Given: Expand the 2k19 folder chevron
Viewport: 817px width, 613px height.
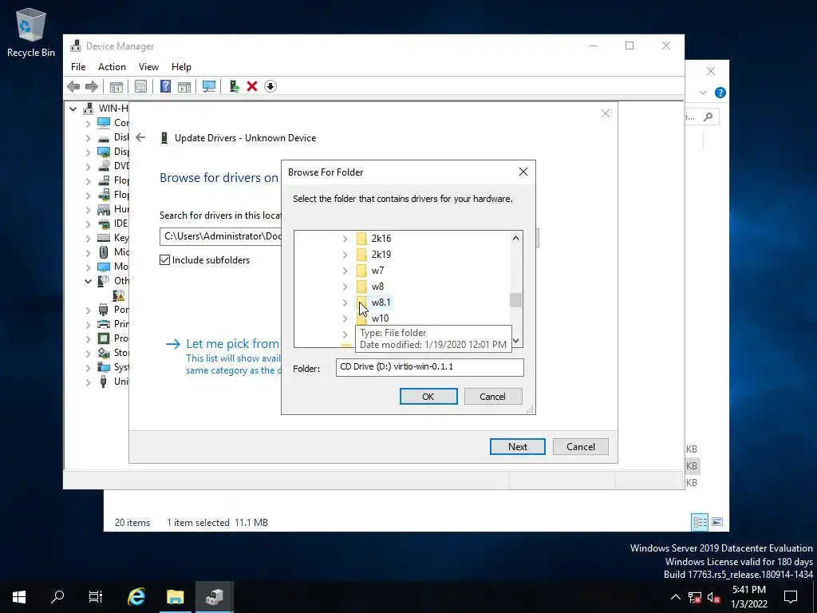Looking at the screenshot, I should [x=345, y=255].
